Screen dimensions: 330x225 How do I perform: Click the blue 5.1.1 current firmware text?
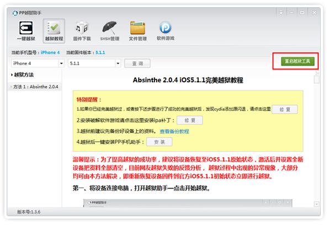[100, 52]
